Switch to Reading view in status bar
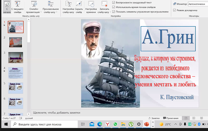Image resolution: width=208 pixels, height=131 pixels. pos(202,118)
